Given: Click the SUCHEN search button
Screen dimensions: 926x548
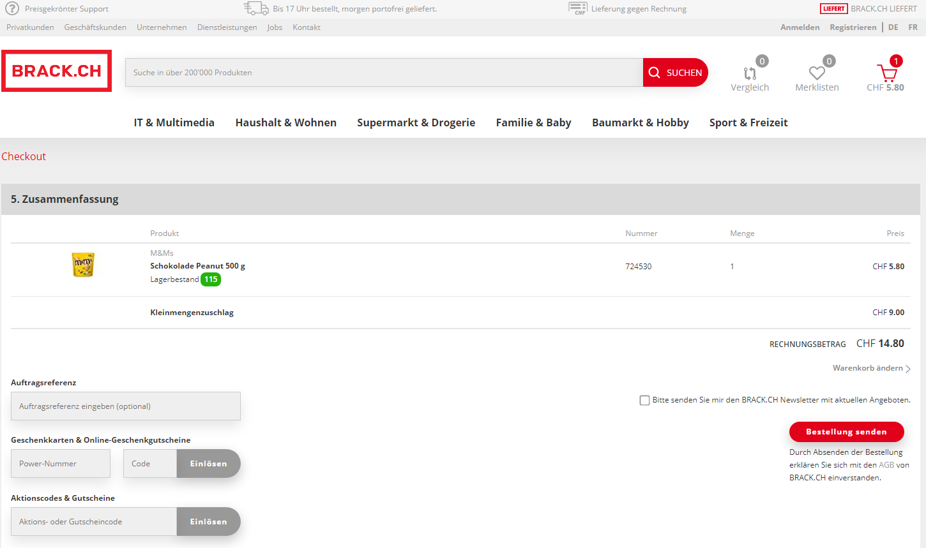Looking at the screenshot, I should (675, 73).
